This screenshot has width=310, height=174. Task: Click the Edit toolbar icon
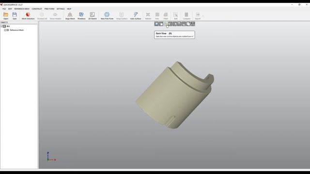pos(175,16)
